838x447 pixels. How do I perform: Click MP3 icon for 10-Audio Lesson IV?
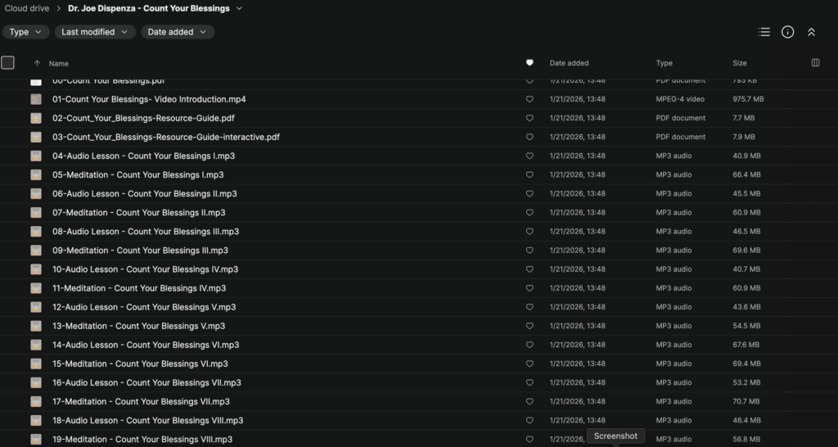[36, 269]
